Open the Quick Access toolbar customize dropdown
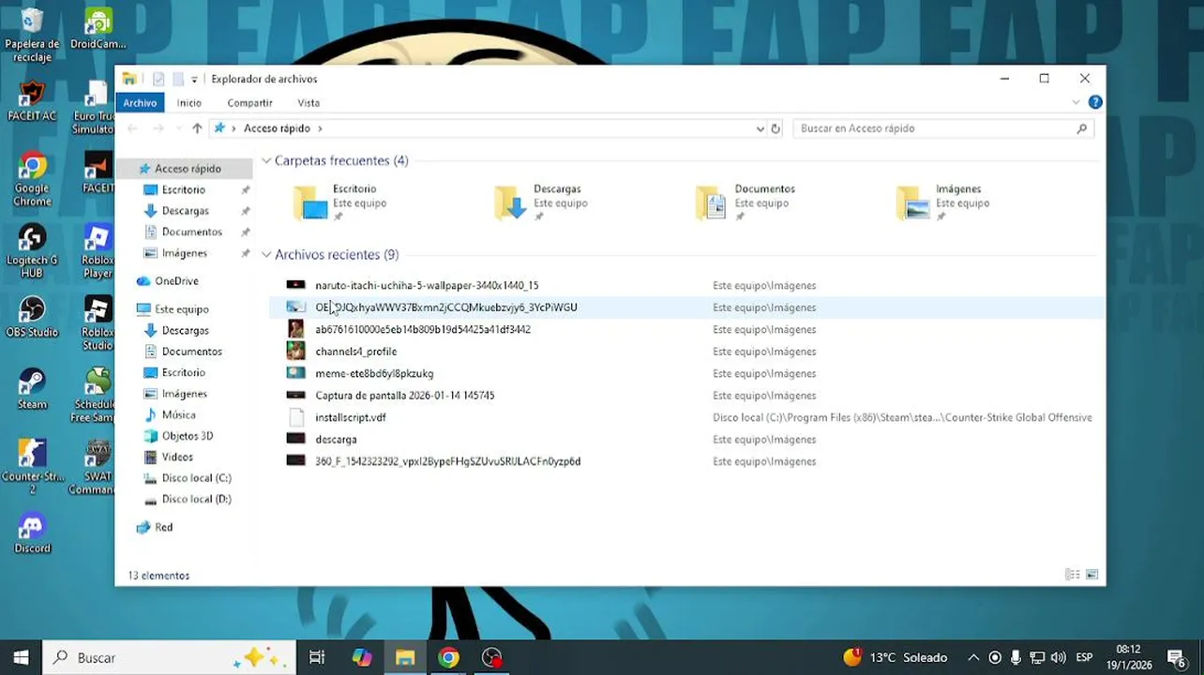The height and width of the screenshot is (675, 1204). pyautogui.click(x=194, y=80)
